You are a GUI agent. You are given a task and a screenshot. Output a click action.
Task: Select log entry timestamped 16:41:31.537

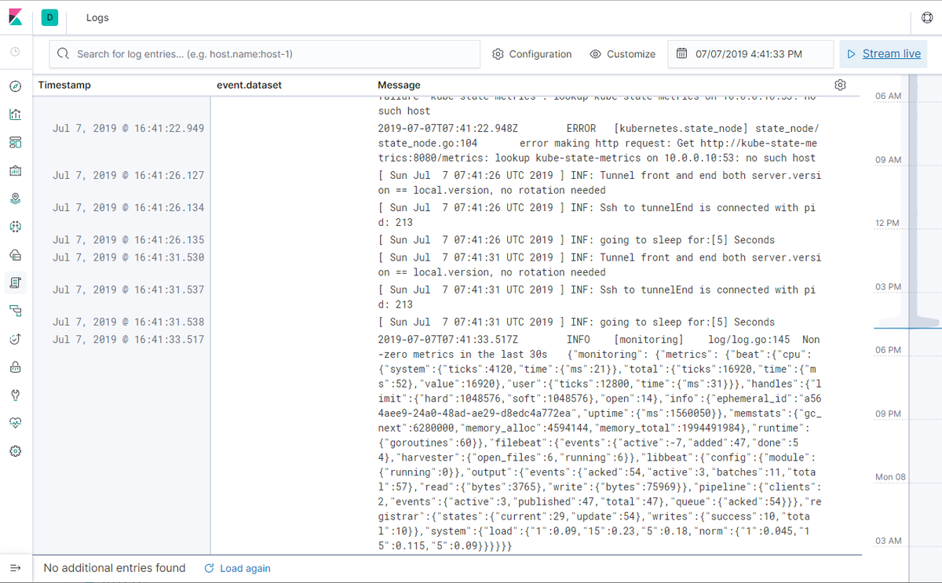[128, 290]
